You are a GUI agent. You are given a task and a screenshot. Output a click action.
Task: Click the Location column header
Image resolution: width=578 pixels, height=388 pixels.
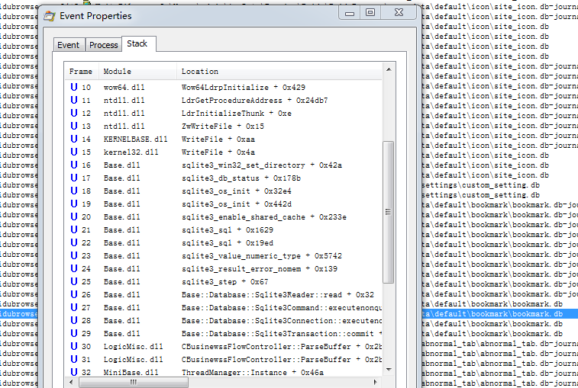(x=279, y=72)
